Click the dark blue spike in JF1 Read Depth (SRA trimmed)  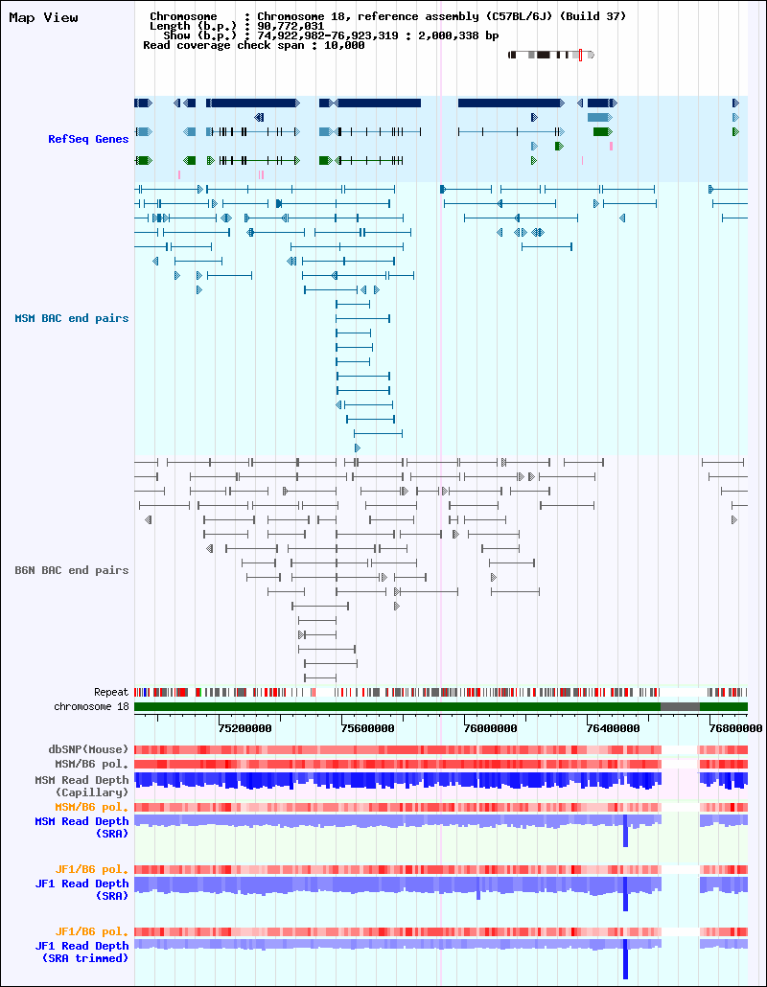click(625, 959)
